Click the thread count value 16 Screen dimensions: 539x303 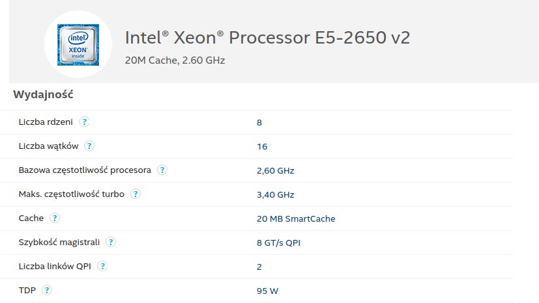pos(262,146)
